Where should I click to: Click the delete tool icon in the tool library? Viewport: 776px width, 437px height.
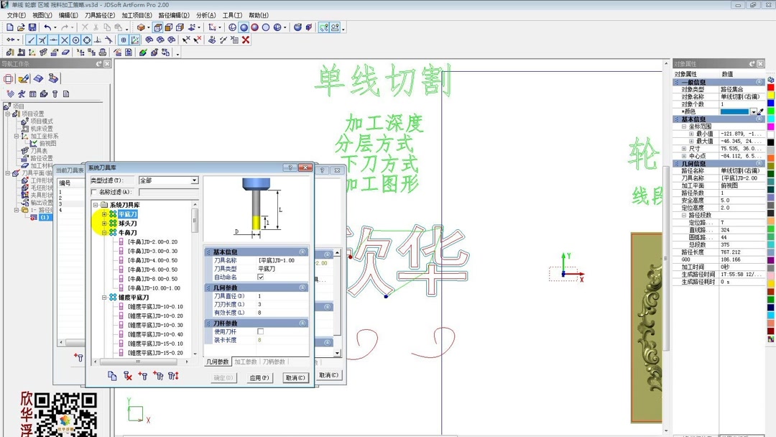point(128,375)
